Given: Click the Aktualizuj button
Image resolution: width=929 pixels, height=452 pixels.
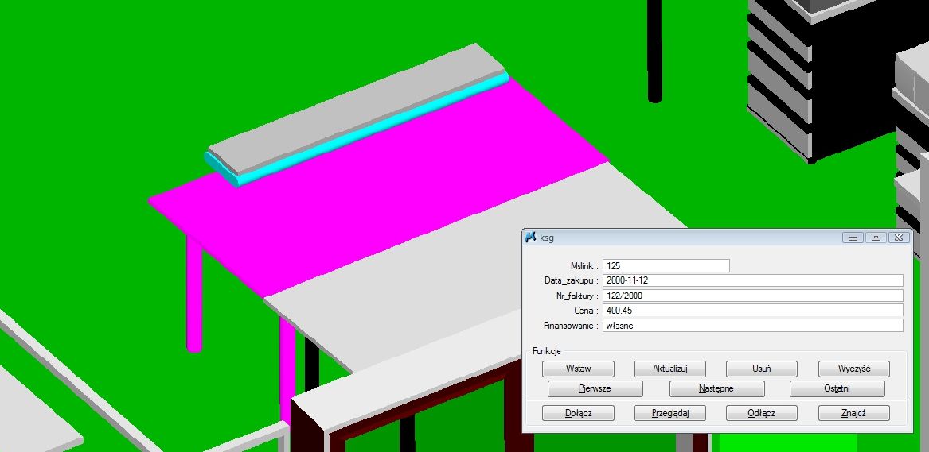Looking at the screenshot, I should tap(669, 369).
